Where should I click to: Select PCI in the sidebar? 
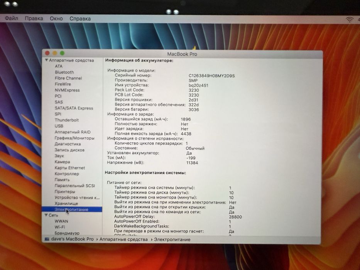point(58,96)
